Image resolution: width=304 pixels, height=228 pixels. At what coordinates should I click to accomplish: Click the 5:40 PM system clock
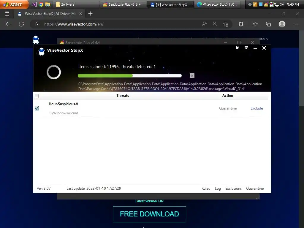pyautogui.click(x=293, y=4)
